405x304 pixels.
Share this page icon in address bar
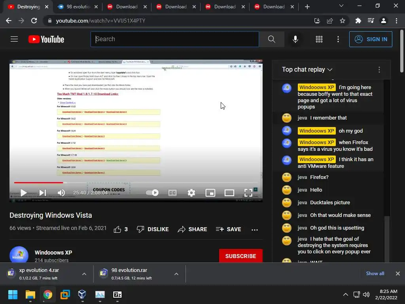click(330, 21)
